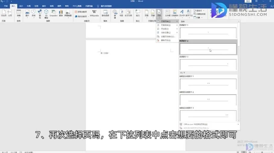The height and width of the screenshot is (153, 274).
Task: Open Quick Parts (文档部件)
Action: (175, 14)
